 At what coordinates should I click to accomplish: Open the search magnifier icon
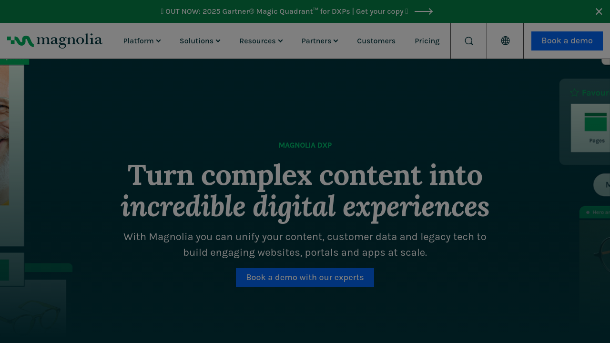point(468,41)
